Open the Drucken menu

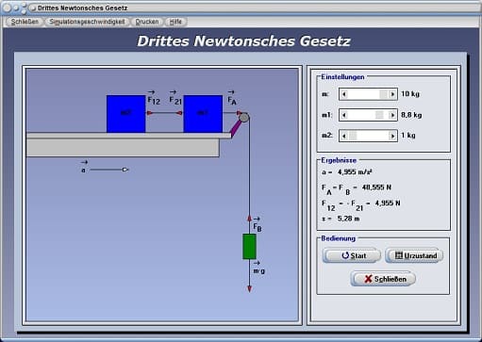click(x=147, y=22)
